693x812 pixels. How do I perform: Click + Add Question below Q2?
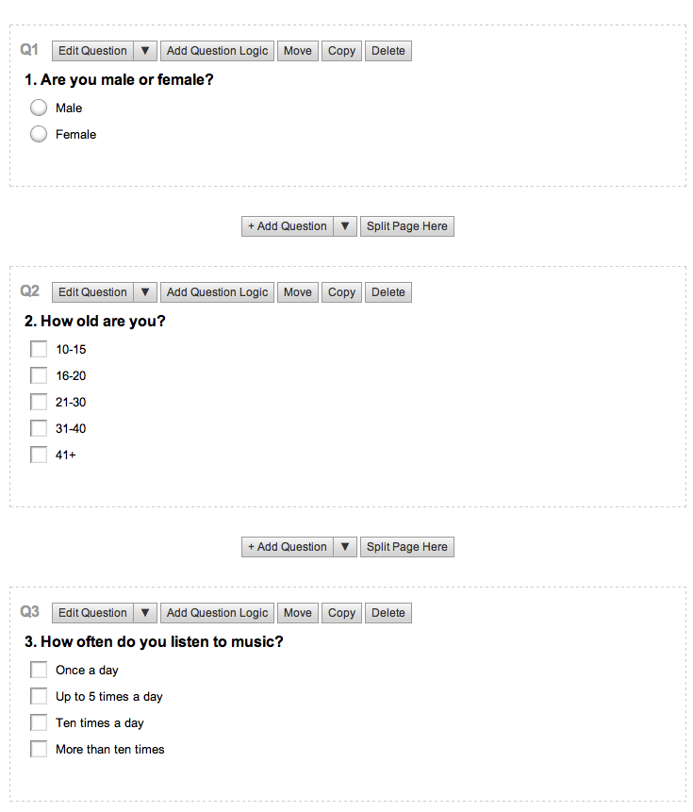point(287,547)
